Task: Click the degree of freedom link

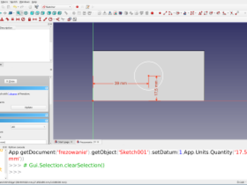Action: (13, 94)
